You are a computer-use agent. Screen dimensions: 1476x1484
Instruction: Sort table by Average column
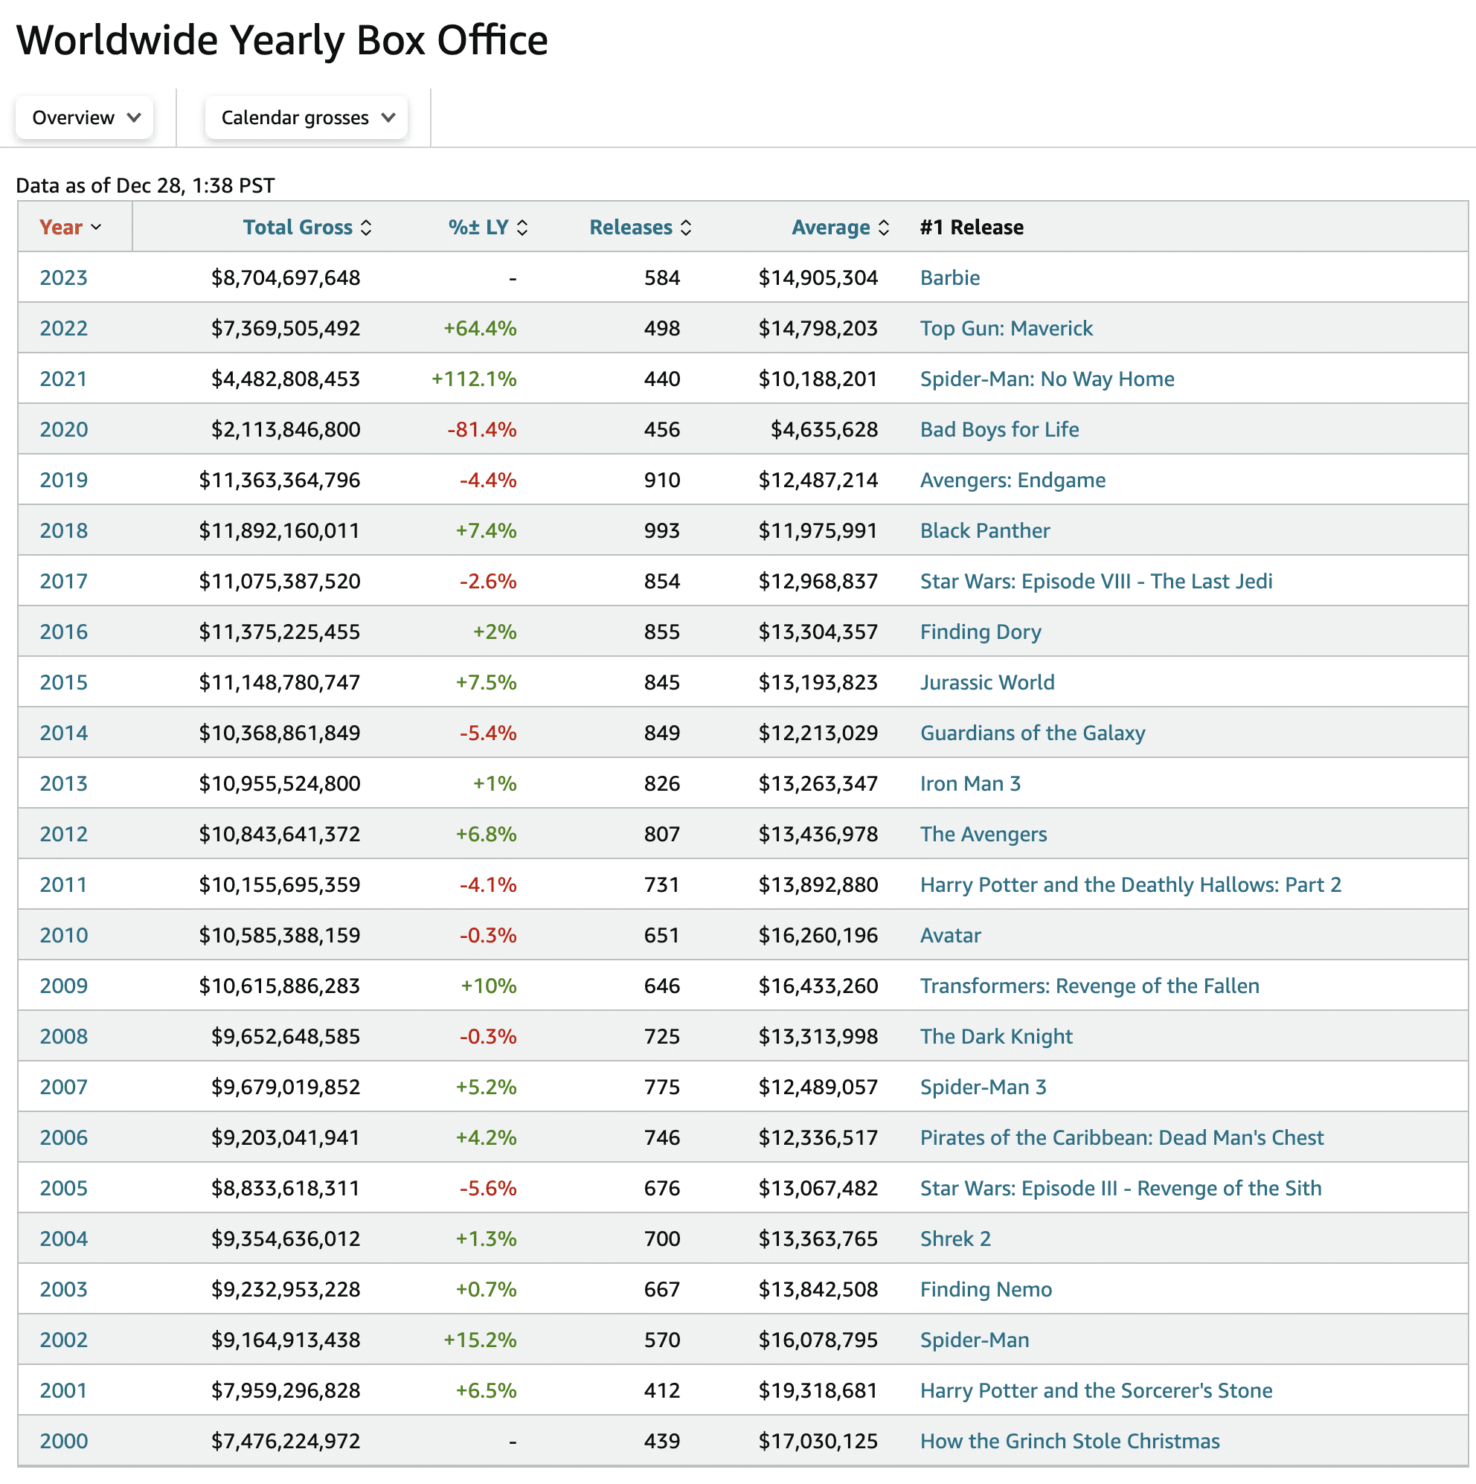pyautogui.click(x=841, y=228)
